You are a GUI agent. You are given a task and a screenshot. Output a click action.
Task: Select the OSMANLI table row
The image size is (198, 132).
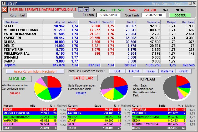point(99,57)
